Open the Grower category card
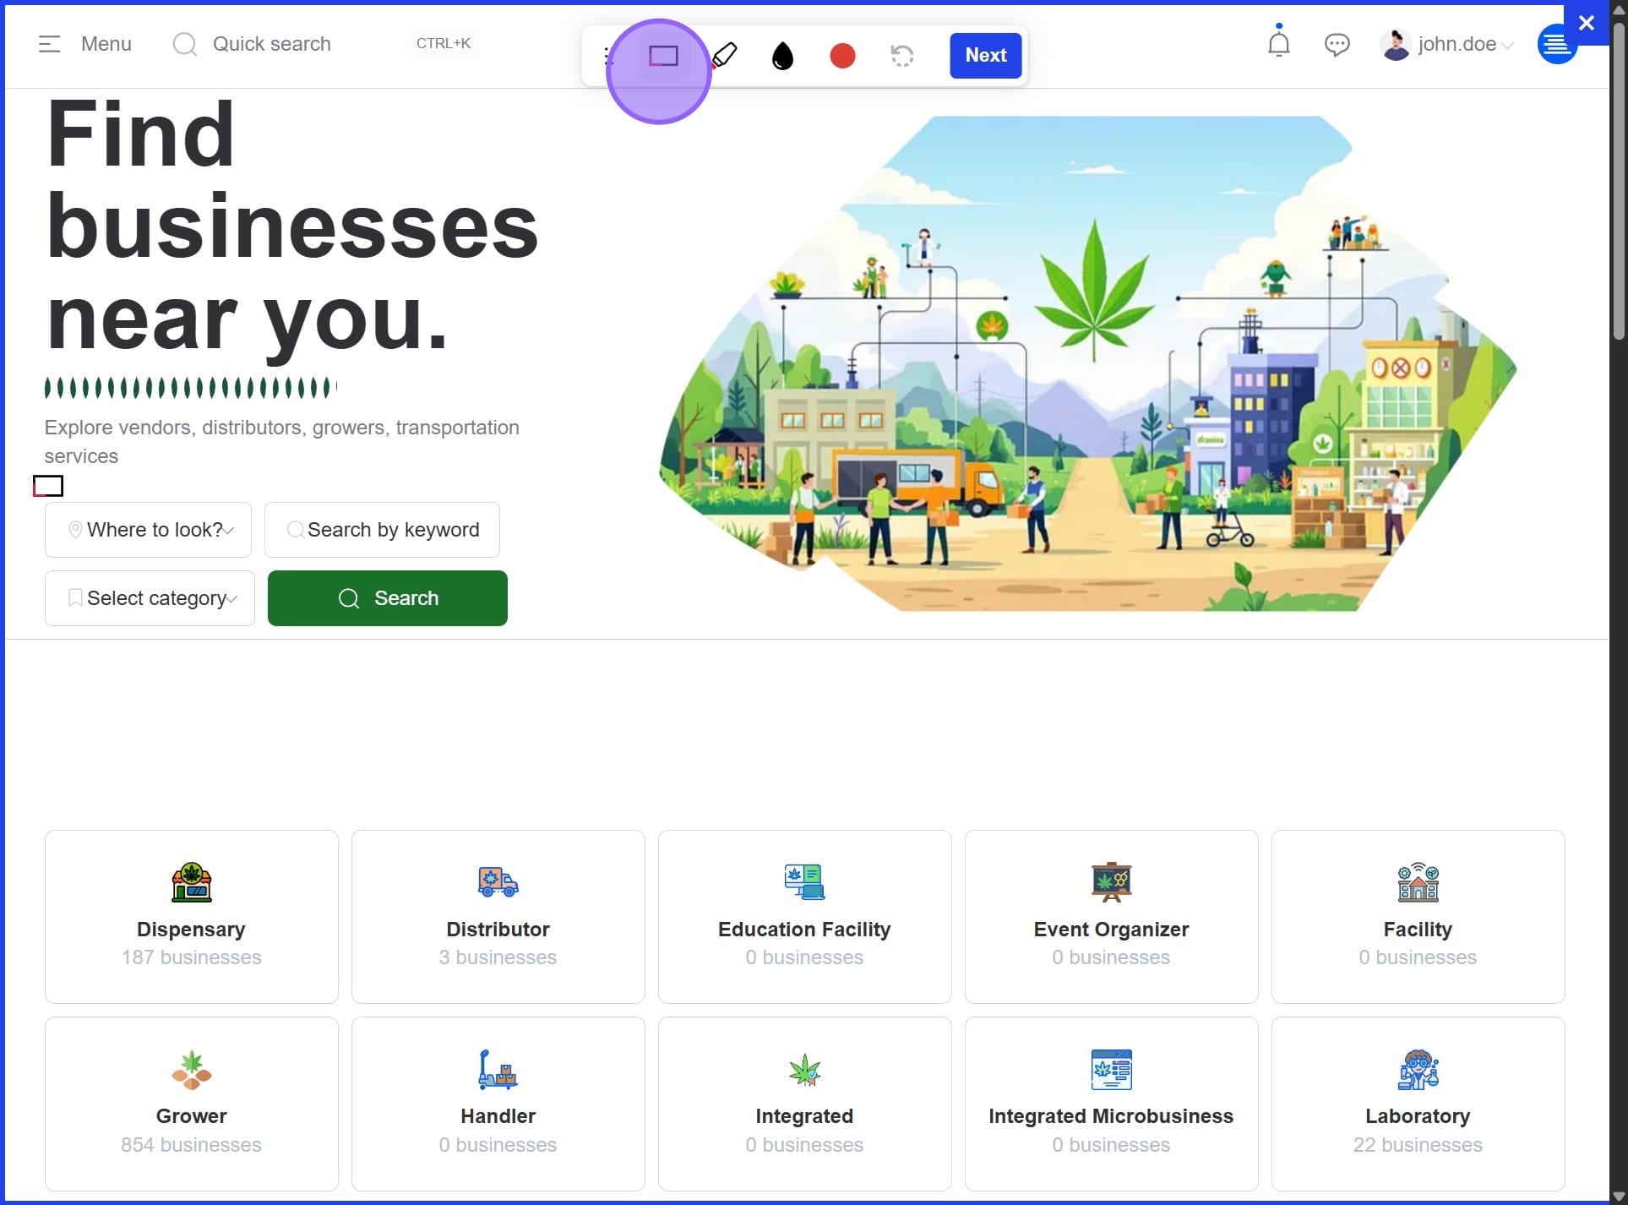 coord(192,1103)
